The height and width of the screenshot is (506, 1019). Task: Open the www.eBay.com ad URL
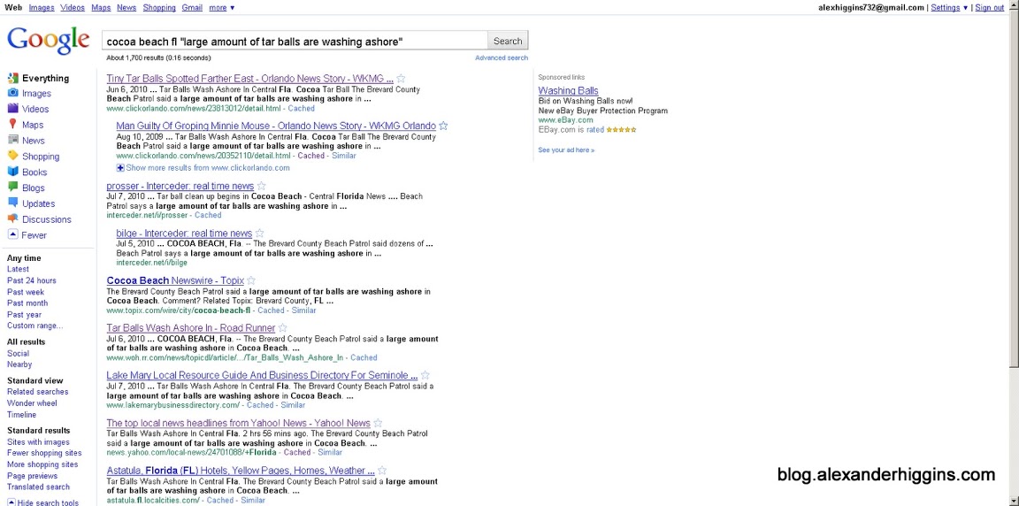point(565,120)
